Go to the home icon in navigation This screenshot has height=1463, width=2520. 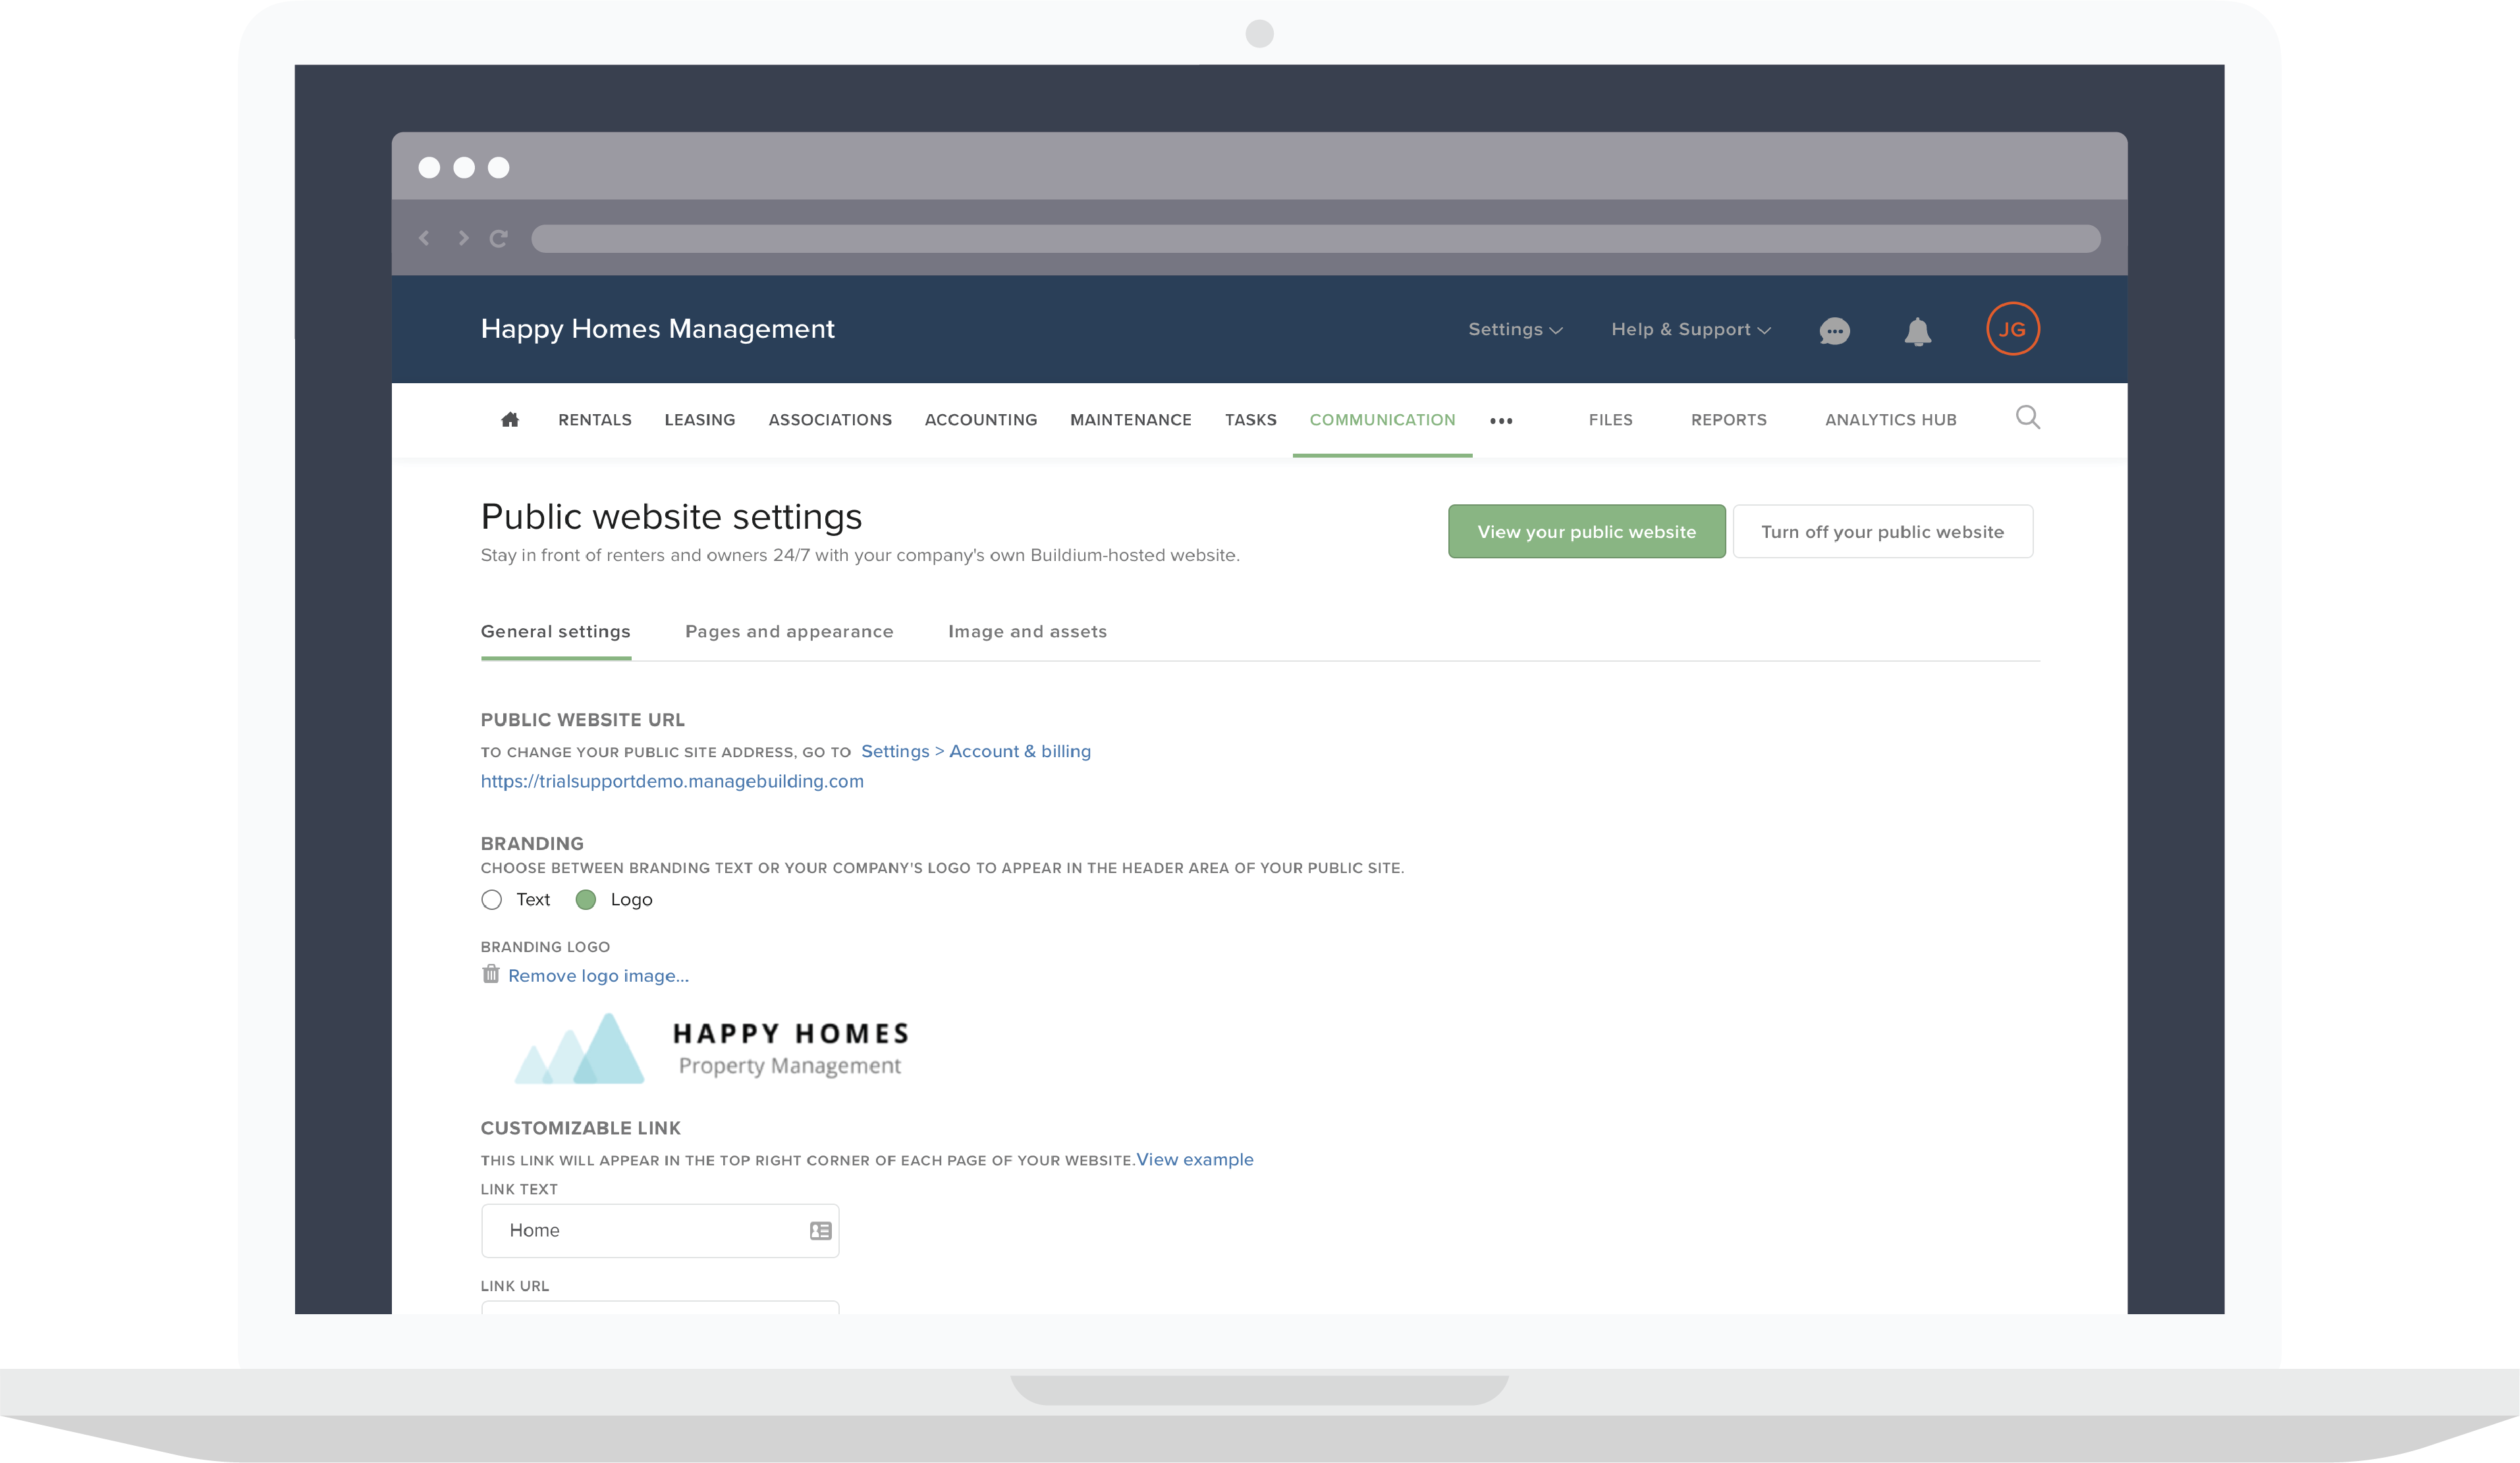(510, 419)
